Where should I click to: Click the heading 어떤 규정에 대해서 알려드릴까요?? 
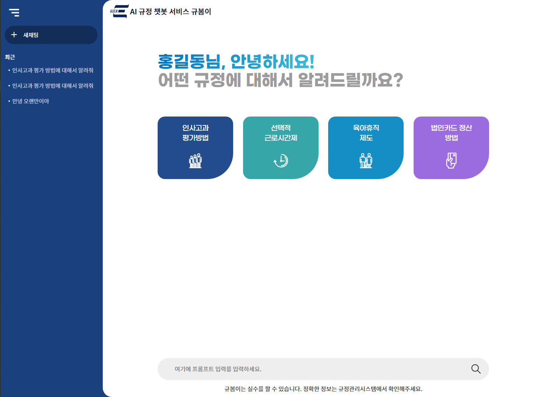point(281,80)
